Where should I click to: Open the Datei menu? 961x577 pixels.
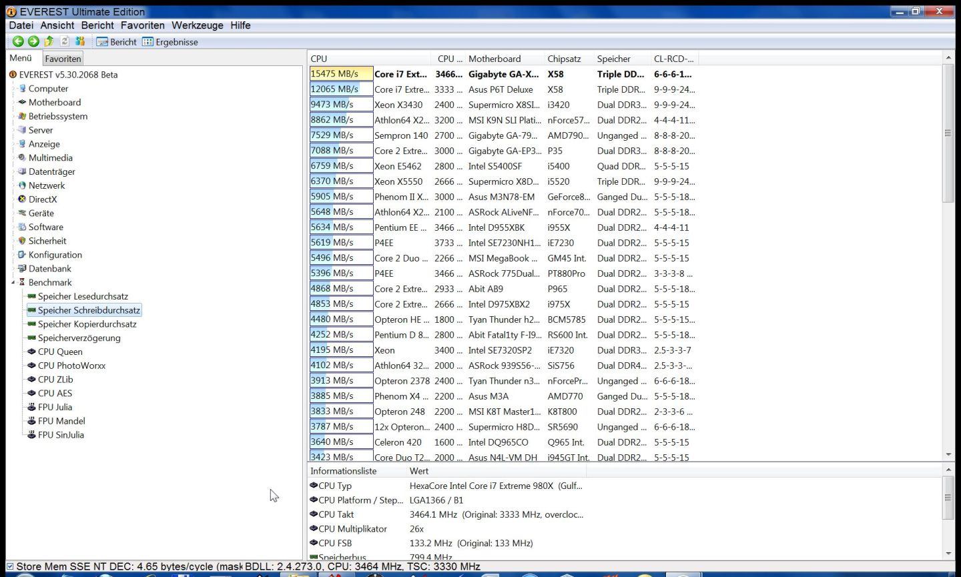tap(21, 25)
